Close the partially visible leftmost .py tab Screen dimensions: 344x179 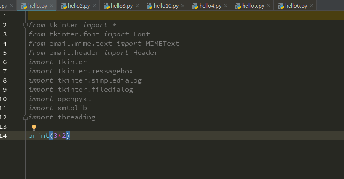click(x=12, y=6)
